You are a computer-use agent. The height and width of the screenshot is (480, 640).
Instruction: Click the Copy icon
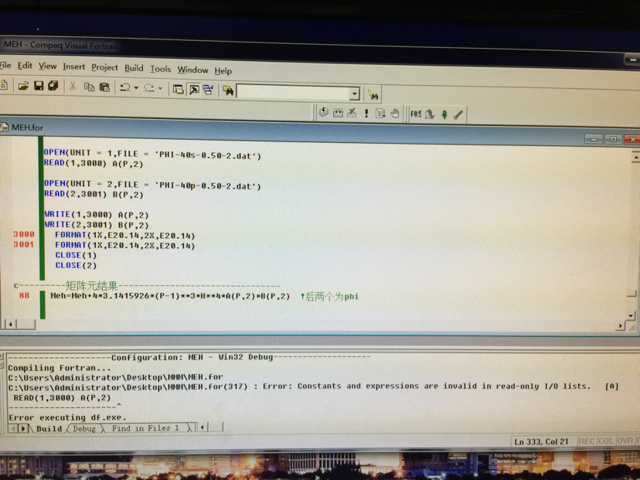coord(89,87)
